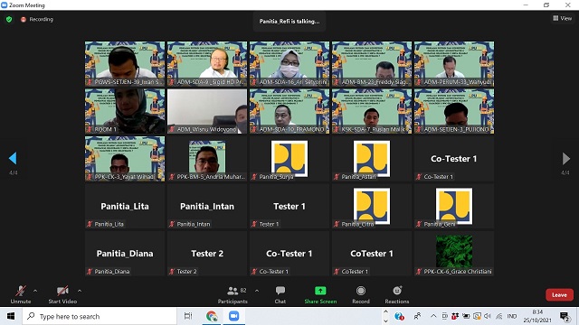
Task: Expand participants options arrow
Action: click(x=257, y=291)
